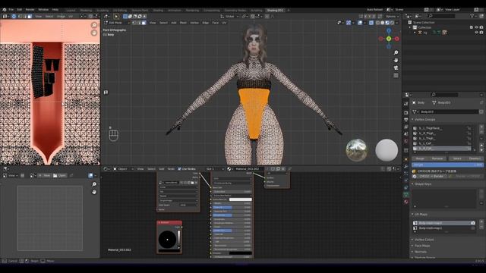Open the Face menu in 3D viewport

216,23
